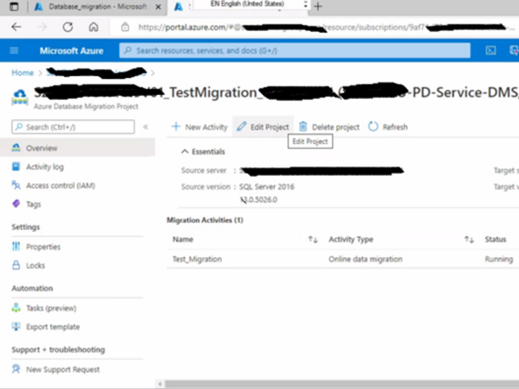Click the Delete project button label
Image resolution: width=519 pixels, height=389 pixels.
(x=336, y=127)
